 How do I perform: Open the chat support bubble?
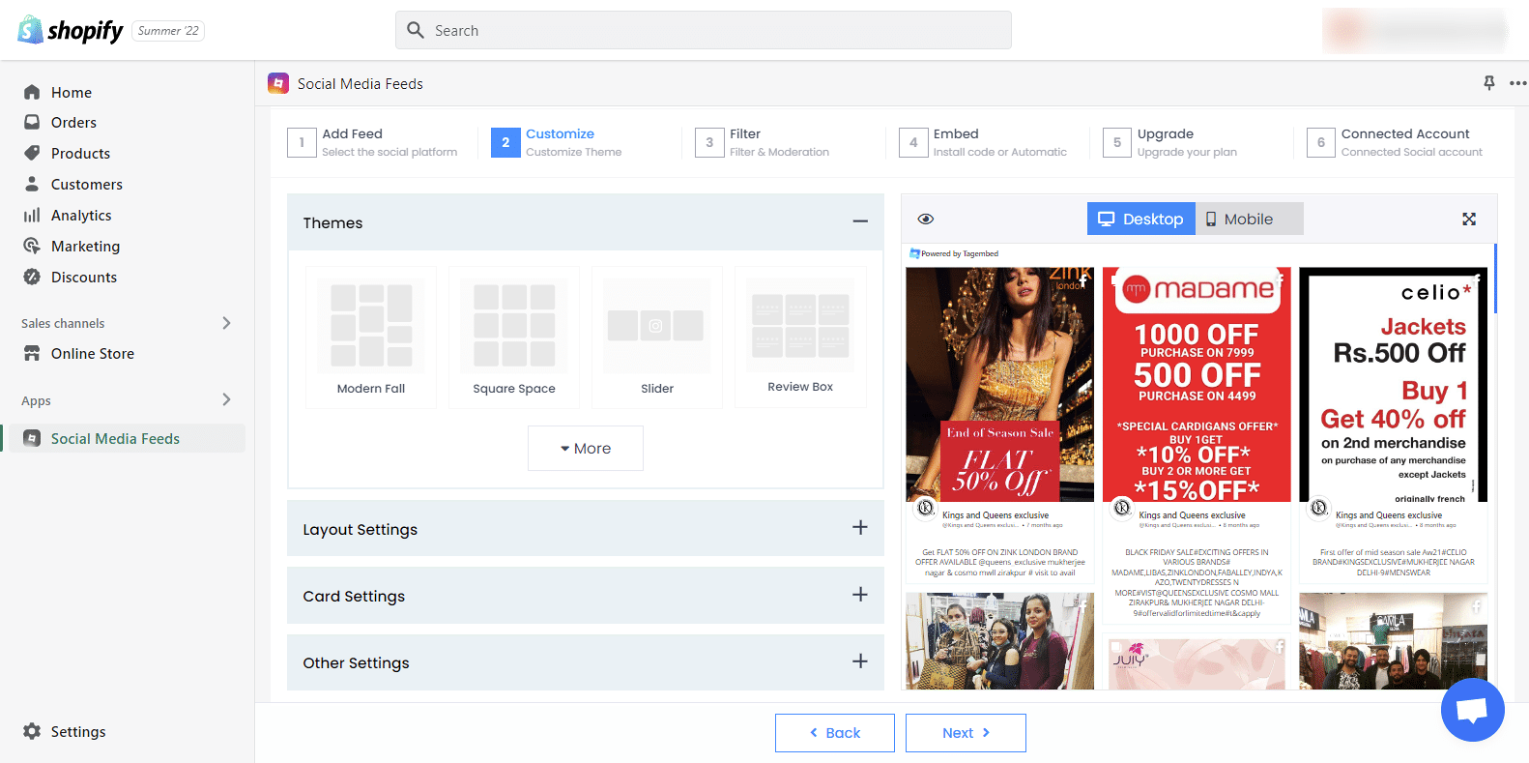point(1472,710)
